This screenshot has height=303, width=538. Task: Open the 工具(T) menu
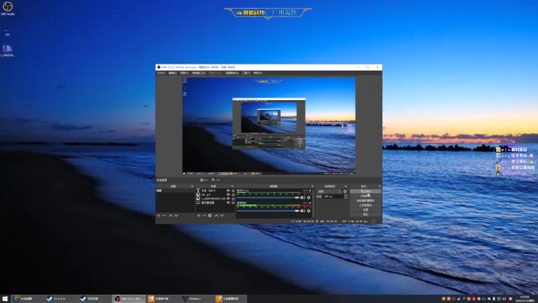tap(246, 73)
